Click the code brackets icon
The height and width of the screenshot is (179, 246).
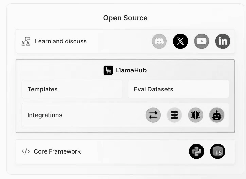click(x=26, y=151)
